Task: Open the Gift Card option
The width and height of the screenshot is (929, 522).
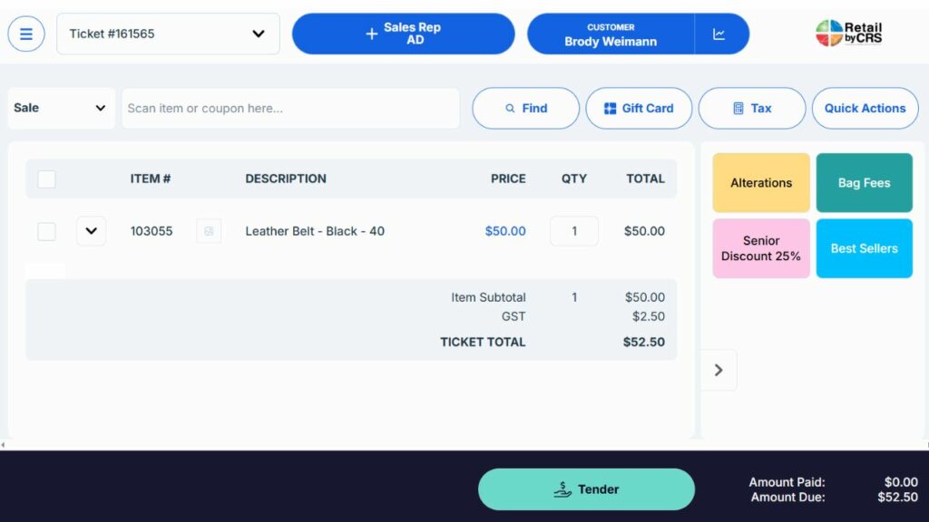Action: tap(639, 108)
